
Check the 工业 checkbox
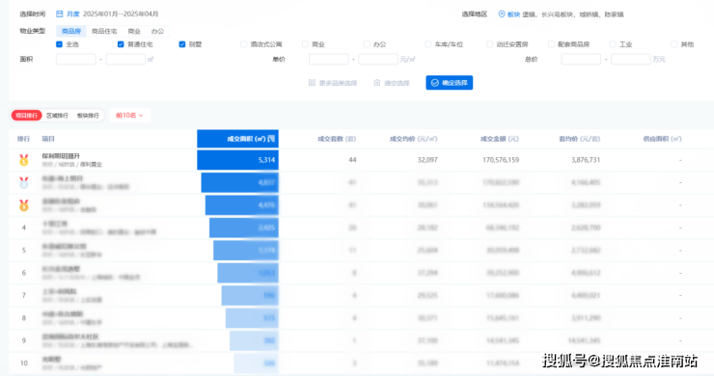613,44
